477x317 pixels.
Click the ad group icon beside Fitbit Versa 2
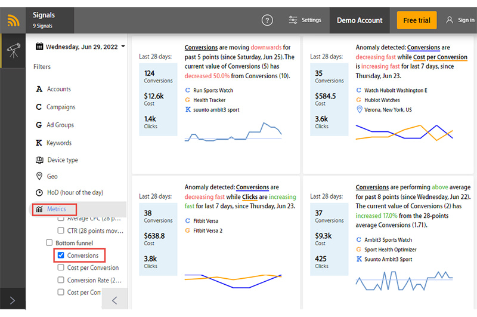(187, 230)
